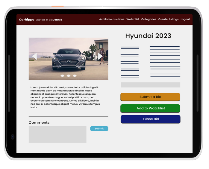Go to Watchlist in the navigation bar
Viewport: 209px width, 169px height.
pos(133,19)
